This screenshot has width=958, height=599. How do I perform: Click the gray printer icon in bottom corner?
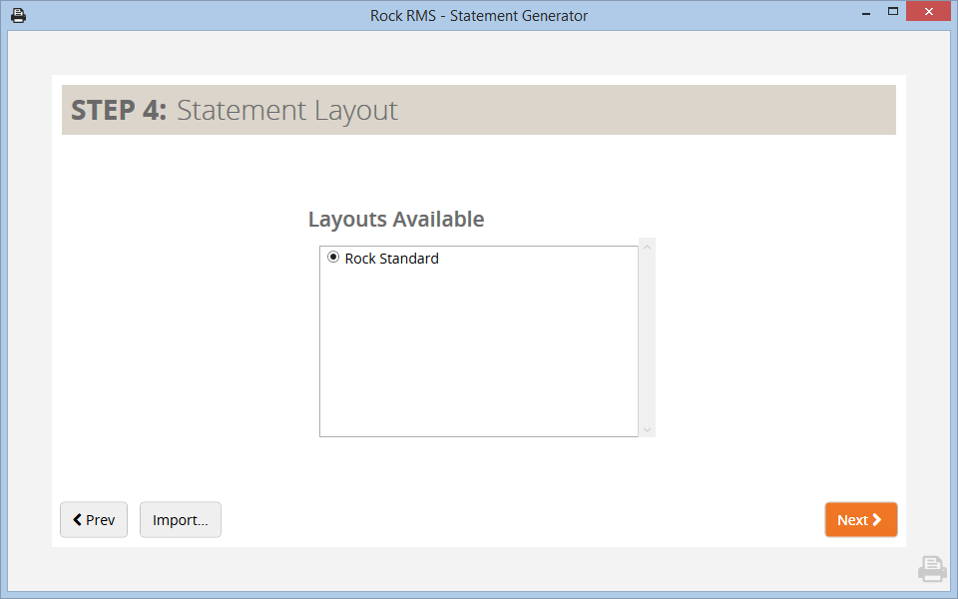(932, 569)
